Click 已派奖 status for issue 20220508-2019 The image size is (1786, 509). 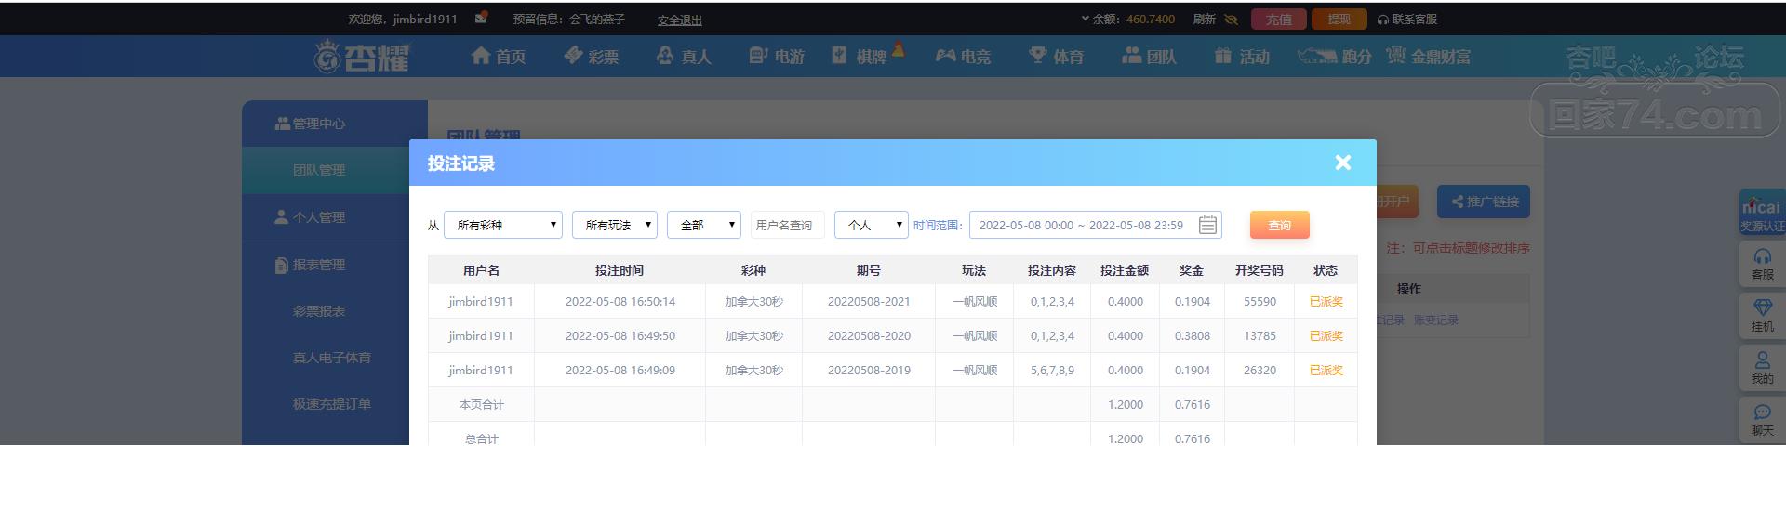pos(1326,371)
